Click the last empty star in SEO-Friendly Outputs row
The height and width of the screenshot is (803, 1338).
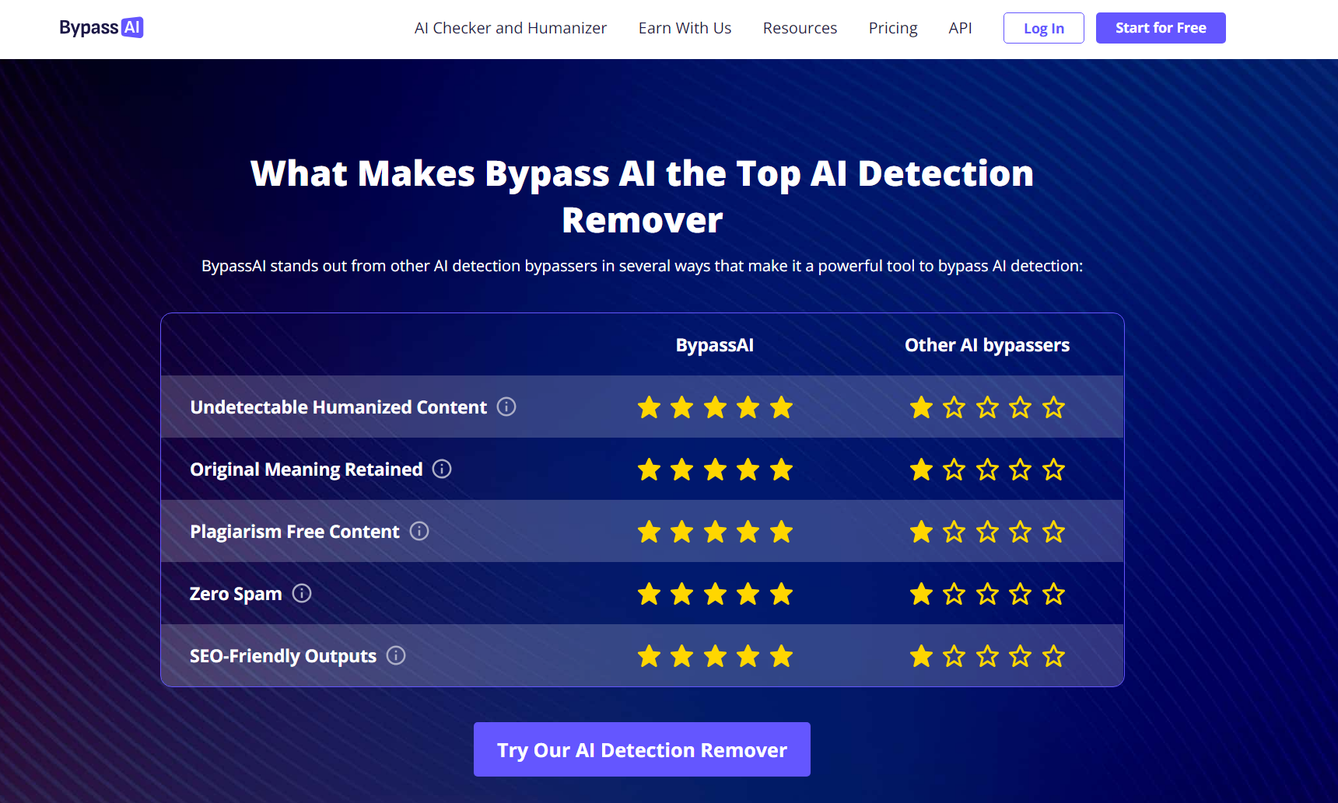click(1053, 656)
